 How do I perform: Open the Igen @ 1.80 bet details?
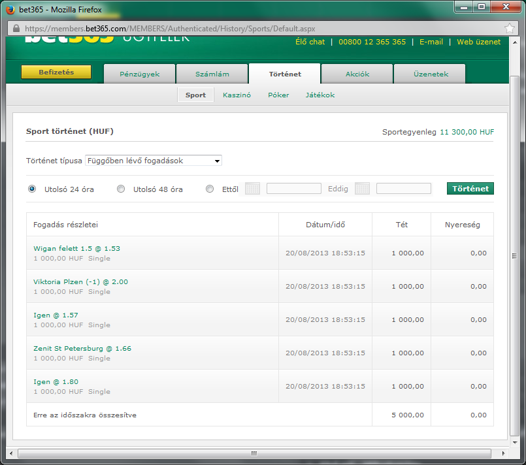point(56,381)
